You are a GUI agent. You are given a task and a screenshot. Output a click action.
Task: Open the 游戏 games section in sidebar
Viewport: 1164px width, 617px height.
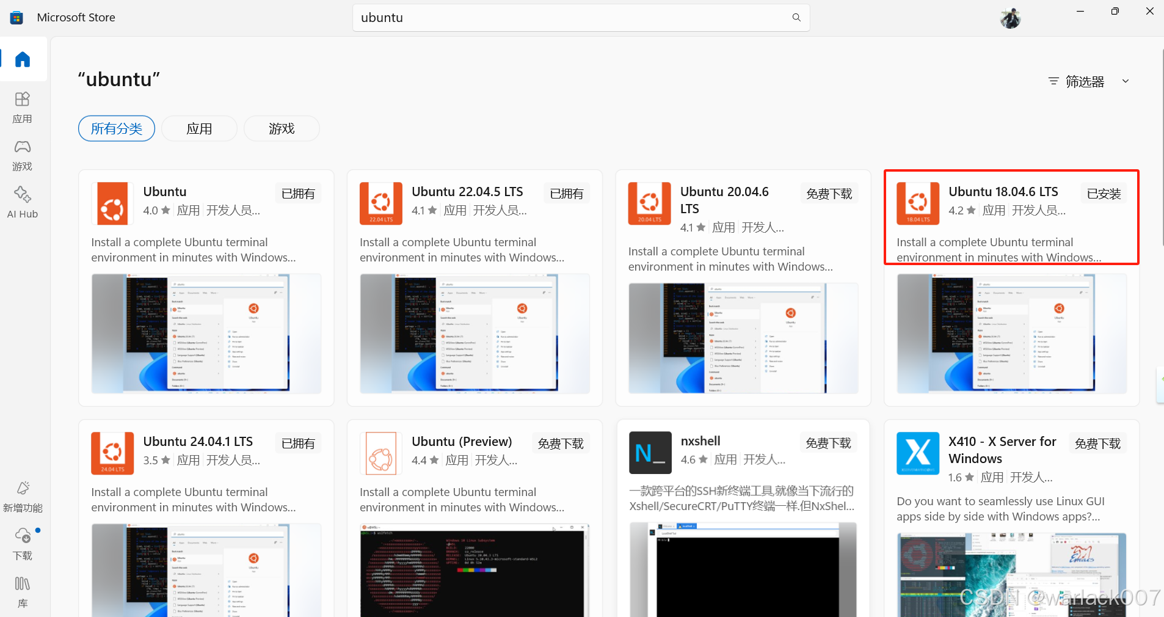[23, 155]
